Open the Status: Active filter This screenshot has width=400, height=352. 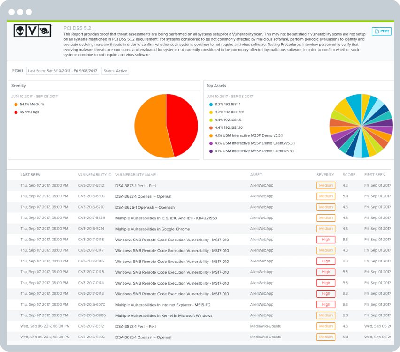point(115,71)
